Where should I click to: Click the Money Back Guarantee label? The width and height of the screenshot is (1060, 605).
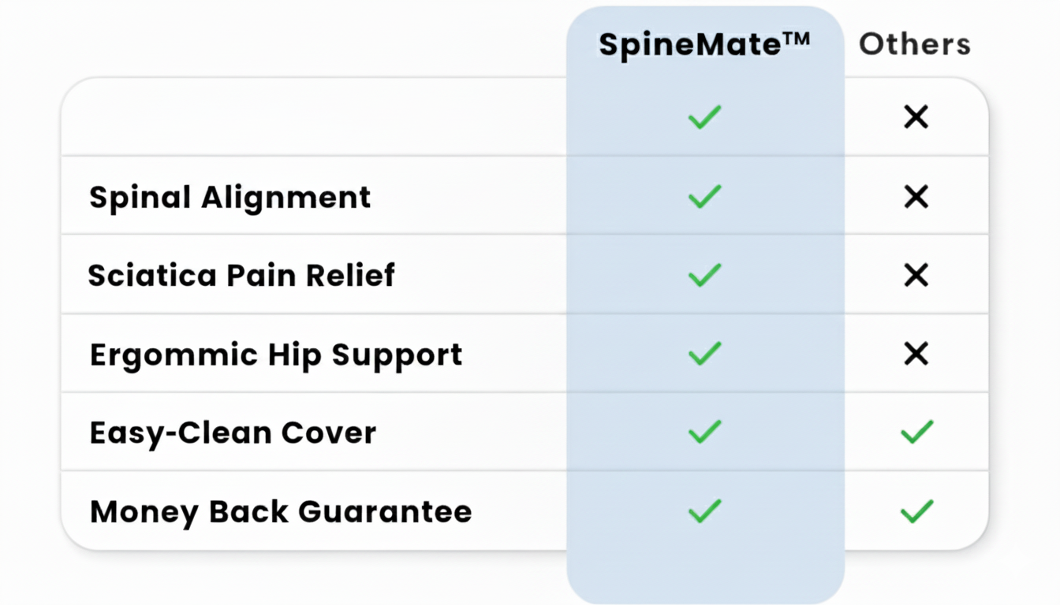[x=281, y=511]
